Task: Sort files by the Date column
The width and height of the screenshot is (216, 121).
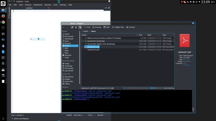Action: pyautogui.click(x=154, y=35)
